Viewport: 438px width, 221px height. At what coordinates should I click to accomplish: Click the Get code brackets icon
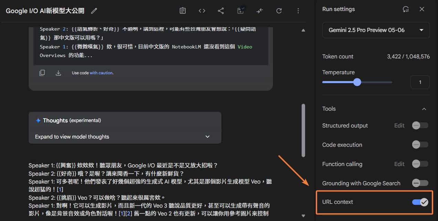202,11
